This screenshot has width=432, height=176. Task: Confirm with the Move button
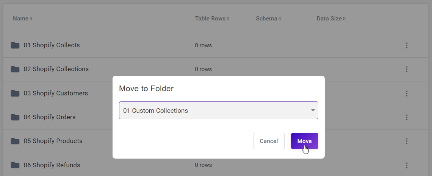coord(304,141)
